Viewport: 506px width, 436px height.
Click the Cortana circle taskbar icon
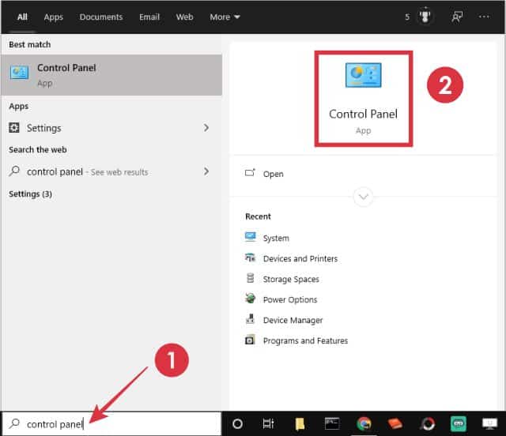237,423
